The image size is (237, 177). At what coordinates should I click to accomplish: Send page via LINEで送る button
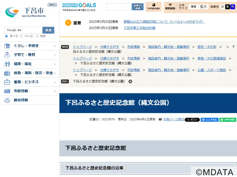tap(228, 120)
